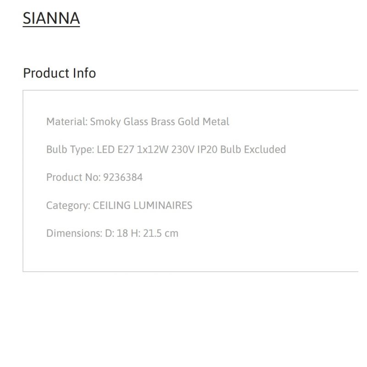Select the Material: Smoky Glass Brass Gold Metal line
This screenshot has height=367, width=367.
[138, 122]
